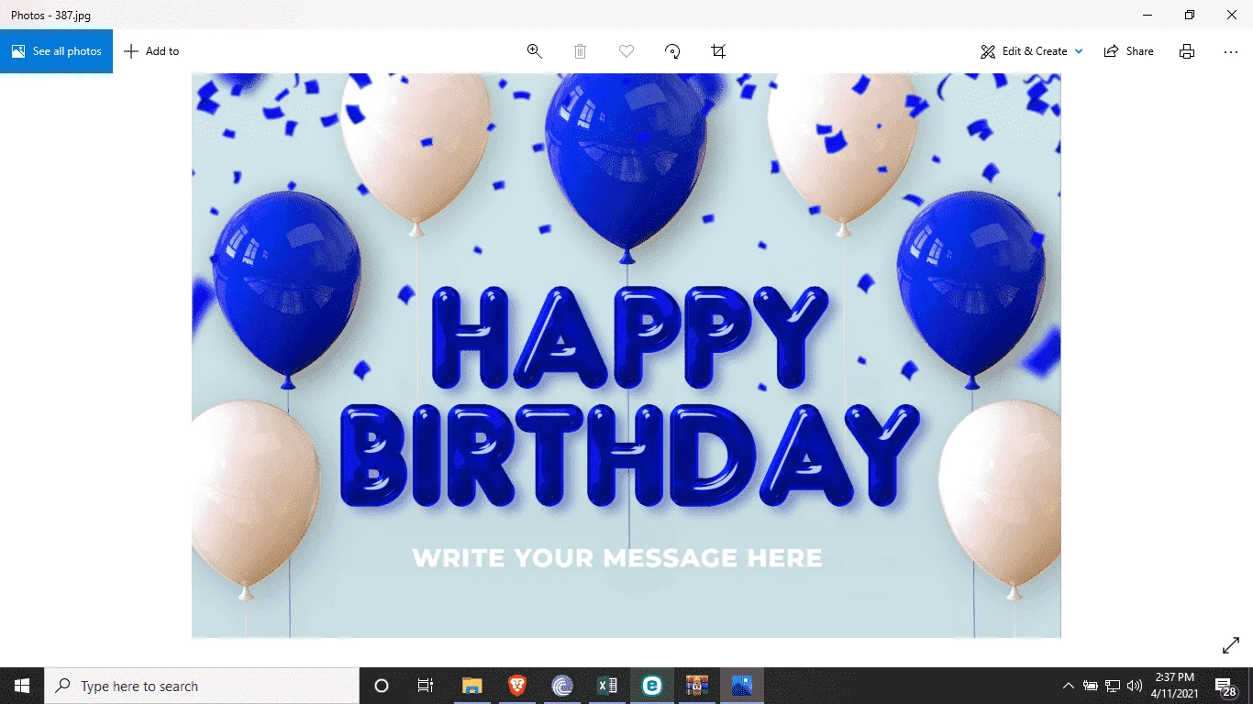The image size is (1253, 704).
Task: Open the Windows Start menu
Action: [x=22, y=686]
